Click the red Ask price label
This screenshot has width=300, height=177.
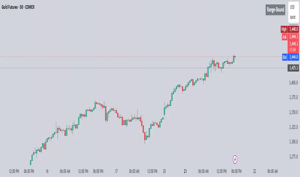tap(284, 37)
